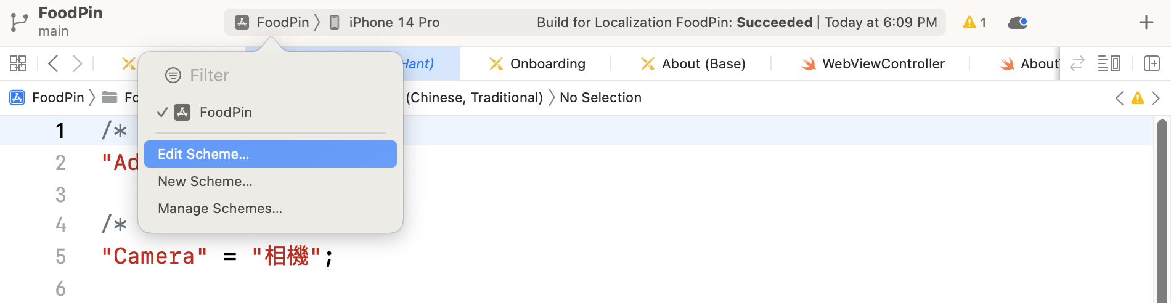Choose New Scheme… menu entry
1171x303 pixels.
click(x=205, y=181)
